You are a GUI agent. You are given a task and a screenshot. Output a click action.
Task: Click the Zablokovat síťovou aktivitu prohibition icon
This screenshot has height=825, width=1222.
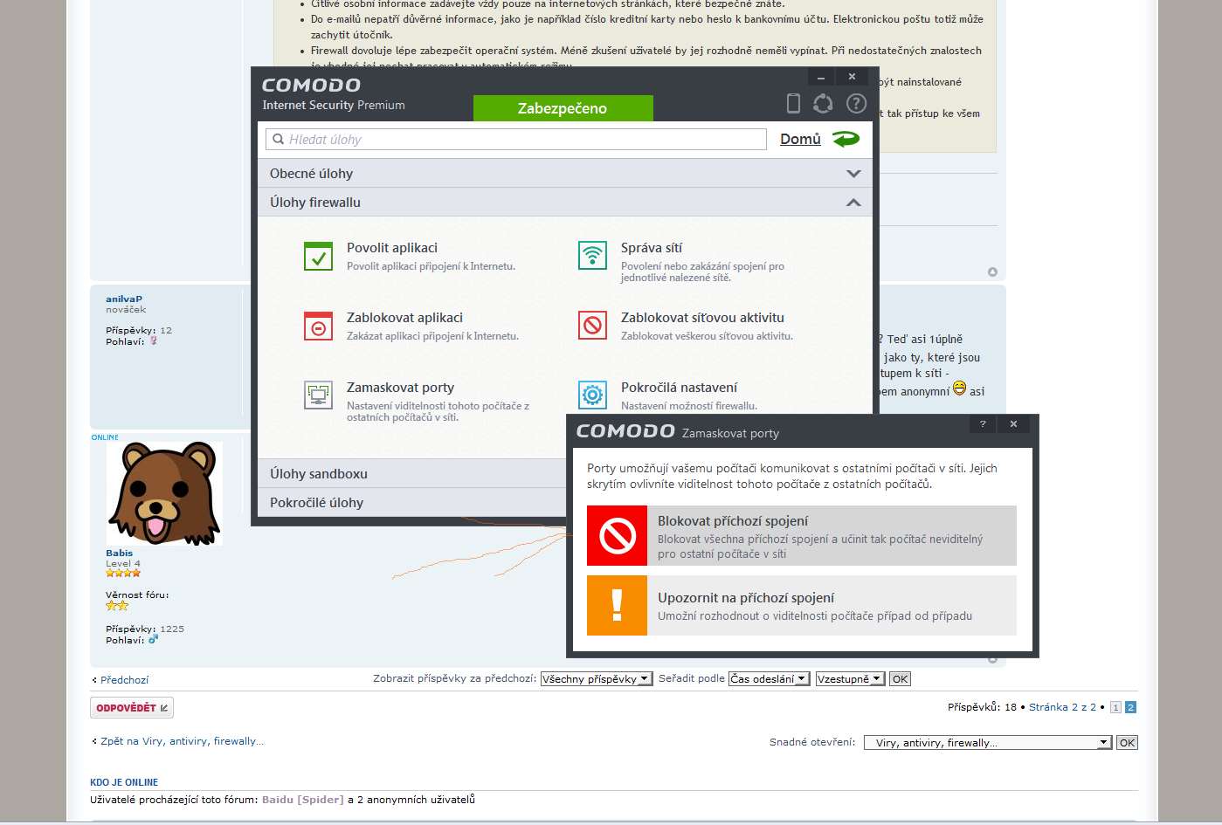pos(592,326)
